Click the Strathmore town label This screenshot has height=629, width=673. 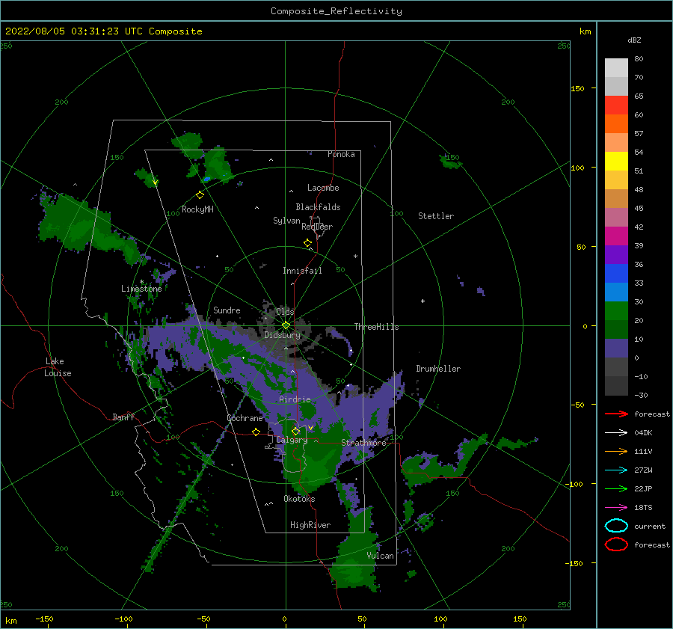[363, 443]
